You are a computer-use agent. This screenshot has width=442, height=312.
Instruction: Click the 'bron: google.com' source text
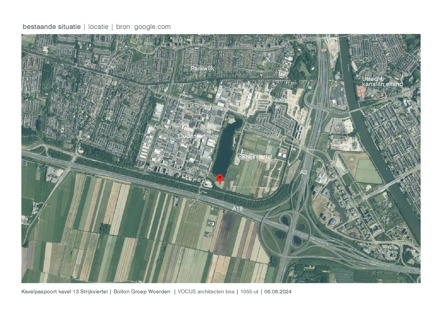[144, 27]
